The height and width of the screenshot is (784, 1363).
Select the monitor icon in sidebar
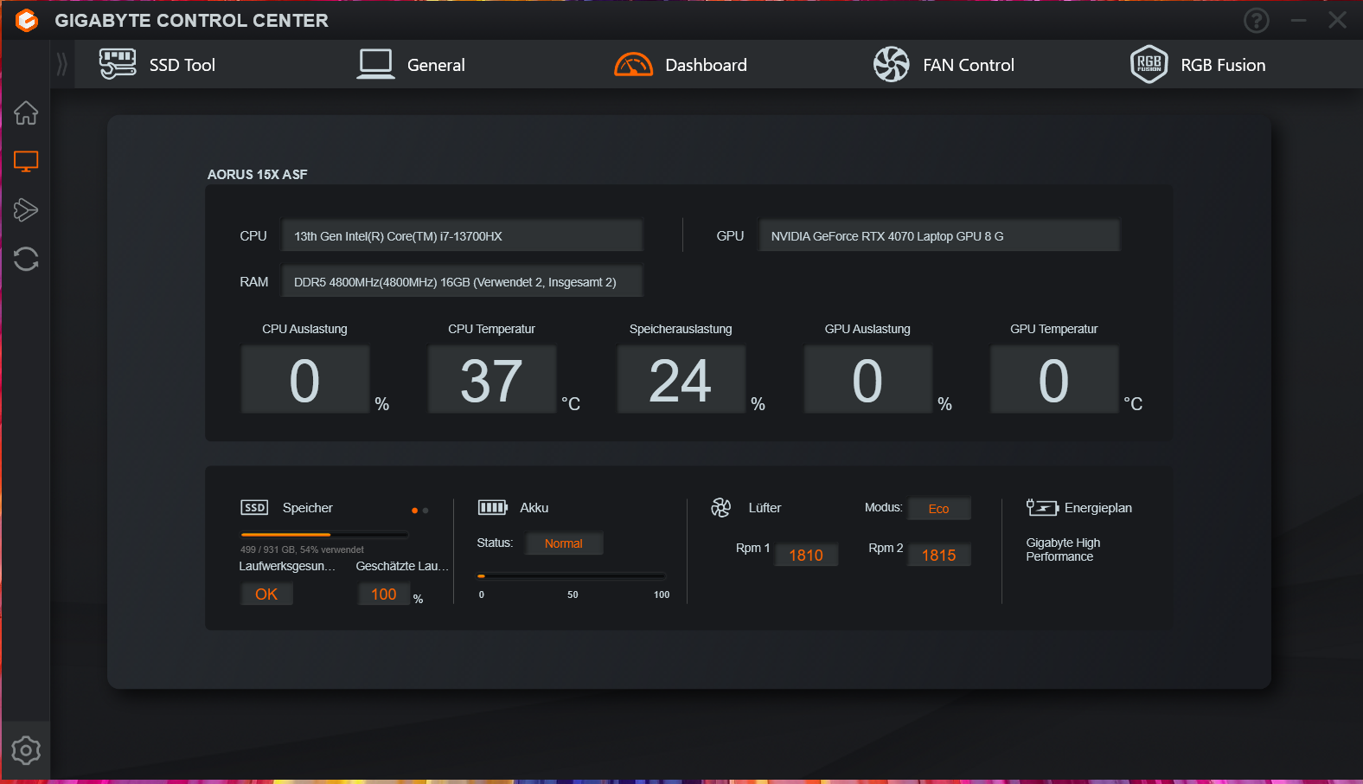26,162
